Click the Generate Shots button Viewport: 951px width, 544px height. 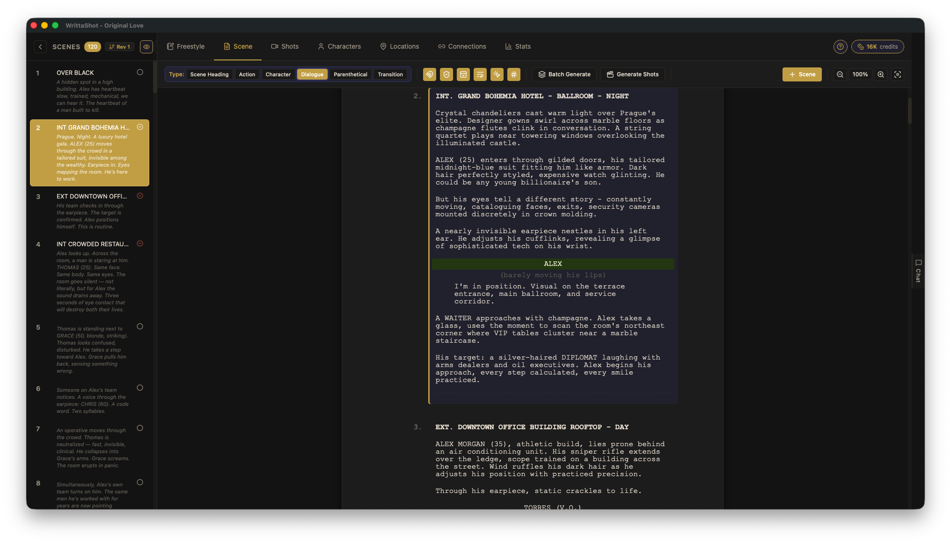[632, 74]
